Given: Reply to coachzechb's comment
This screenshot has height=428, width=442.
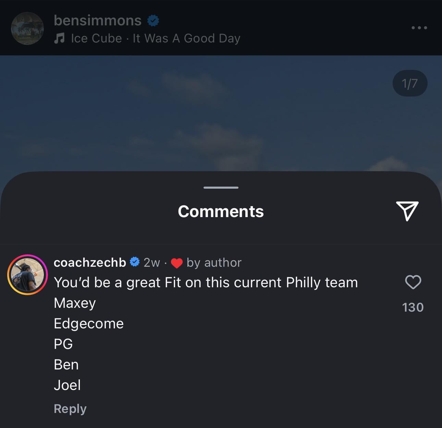Looking at the screenshot, I should click(x=70, y=408).
